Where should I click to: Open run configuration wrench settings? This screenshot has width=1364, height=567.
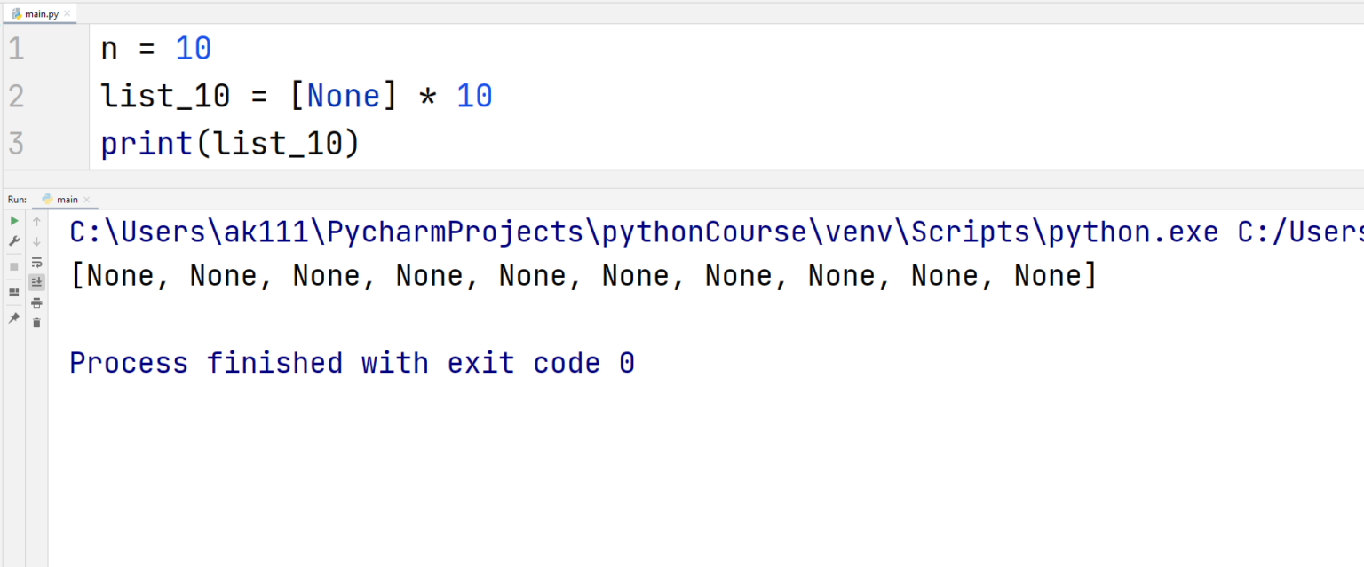click(x=14, y=241)
